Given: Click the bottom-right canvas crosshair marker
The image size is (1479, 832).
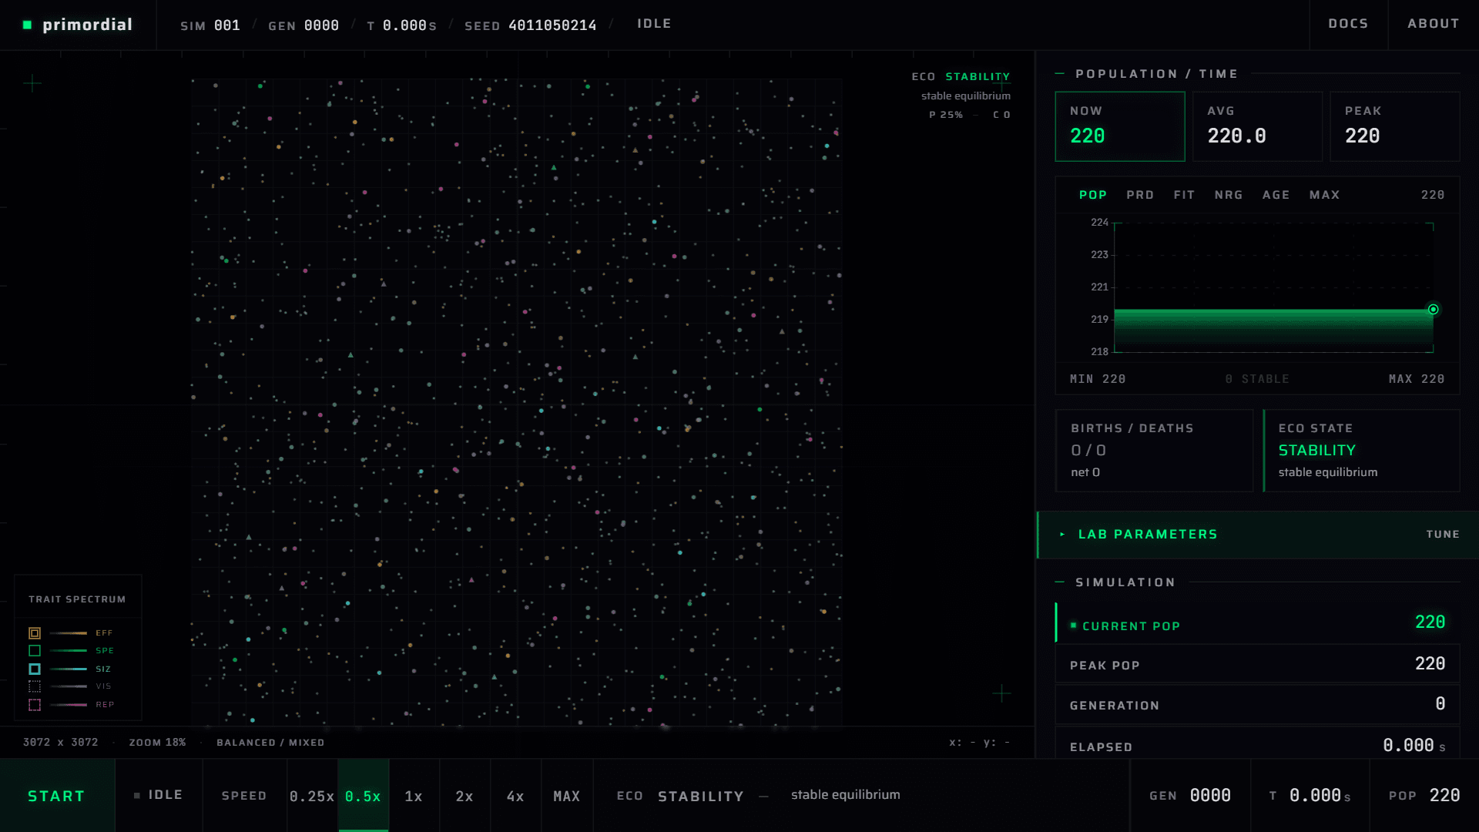Looking at the screenshot, I should point(1001,693).
